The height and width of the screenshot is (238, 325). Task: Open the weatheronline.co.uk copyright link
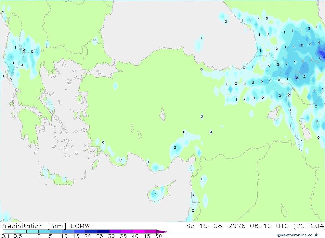pyautogui.click(x=298, y=235)
